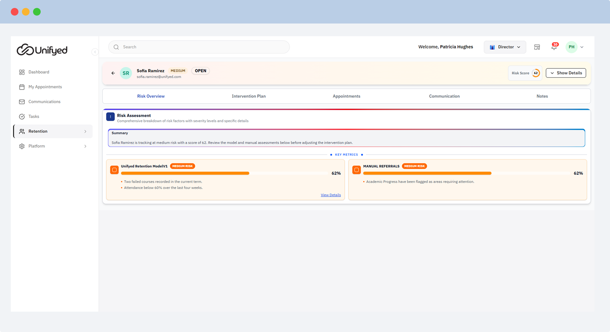Click the SR student avatar
Viewport: 610px width, 332px height.
[126, 73]
